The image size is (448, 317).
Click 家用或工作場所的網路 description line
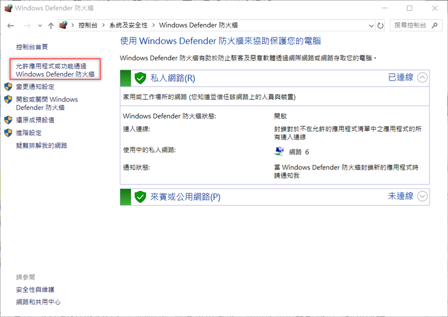click(209, 97)
